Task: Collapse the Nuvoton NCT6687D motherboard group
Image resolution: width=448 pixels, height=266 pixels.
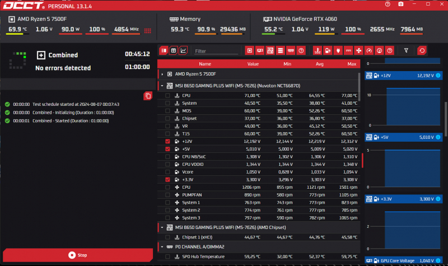Action: point(162,86)
